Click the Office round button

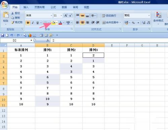[x=4, y=5]
